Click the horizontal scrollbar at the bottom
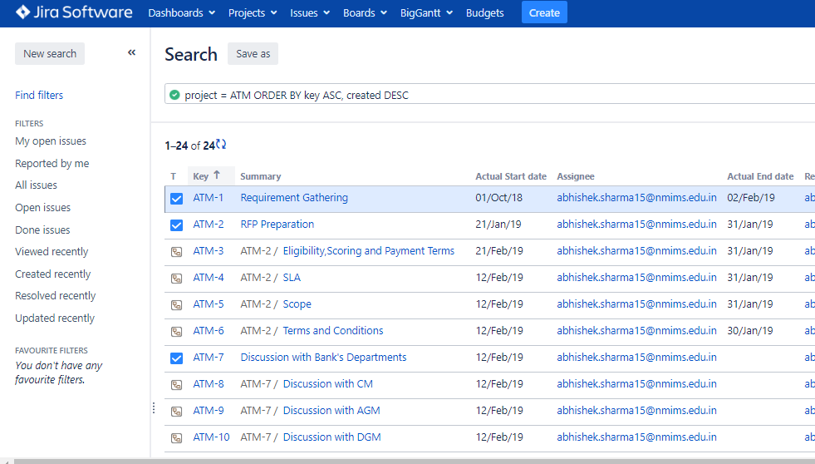Image resolution: width=815 pixels, height=464 pixels. click(x=407, y=460)
